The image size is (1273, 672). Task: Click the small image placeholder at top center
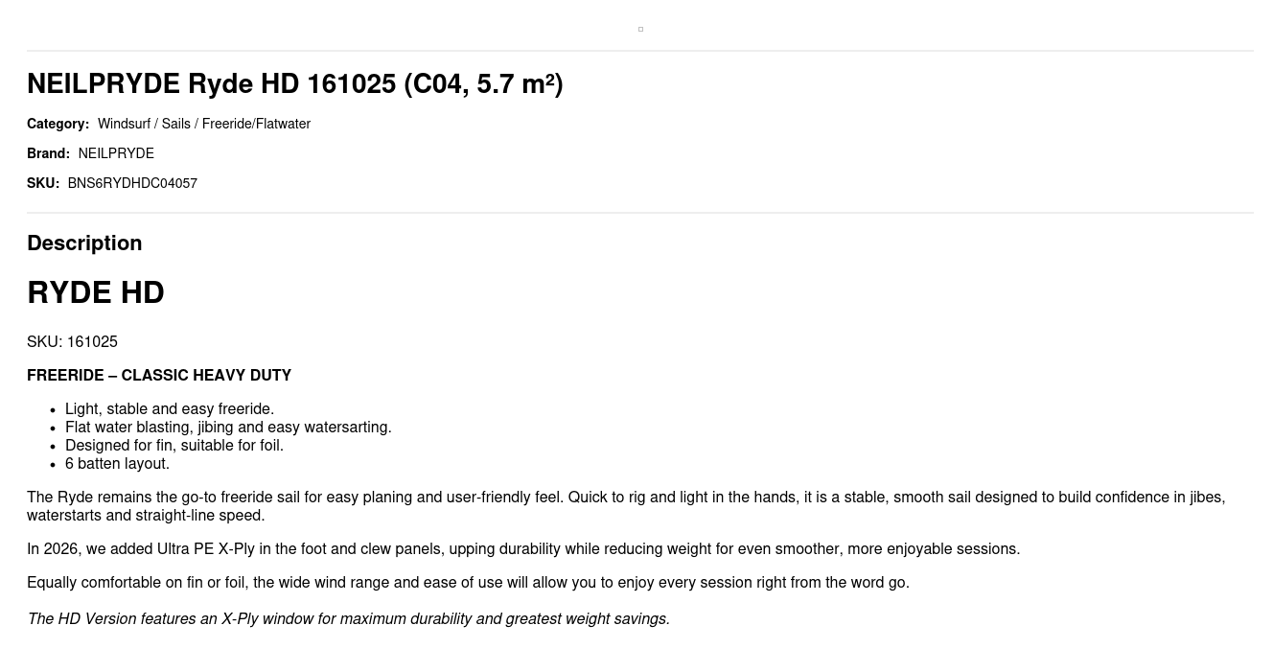pos(640,30)
